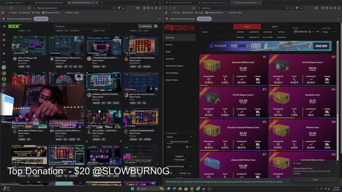Bookmark the kick.com page
The height and width of the screenshot is (192, 342).
(x=29, y=8)
